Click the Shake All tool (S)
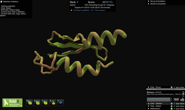The image size is (185, 110). pyautogui.click(x=53, y=103)
